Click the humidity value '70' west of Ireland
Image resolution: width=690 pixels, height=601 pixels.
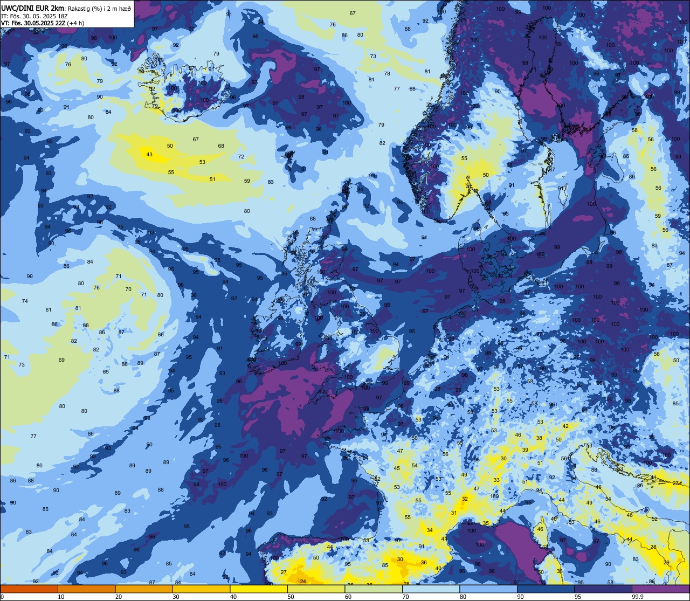[x=128, y=289]
